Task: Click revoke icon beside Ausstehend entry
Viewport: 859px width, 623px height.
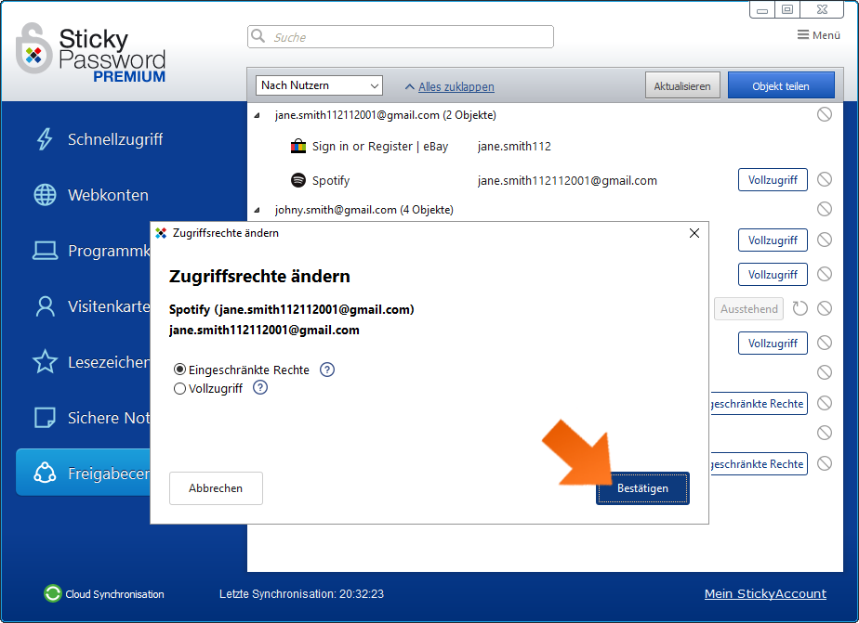Action: (824, 308)
